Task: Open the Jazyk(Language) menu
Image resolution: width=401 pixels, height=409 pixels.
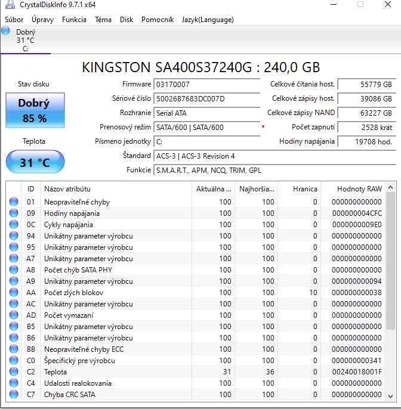Action: tap(208, 20)
